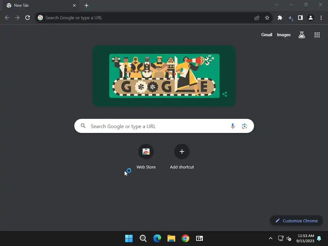Close the New Tab tab
The height and width of the screenshot is (246, 328).
coord(74,5)
